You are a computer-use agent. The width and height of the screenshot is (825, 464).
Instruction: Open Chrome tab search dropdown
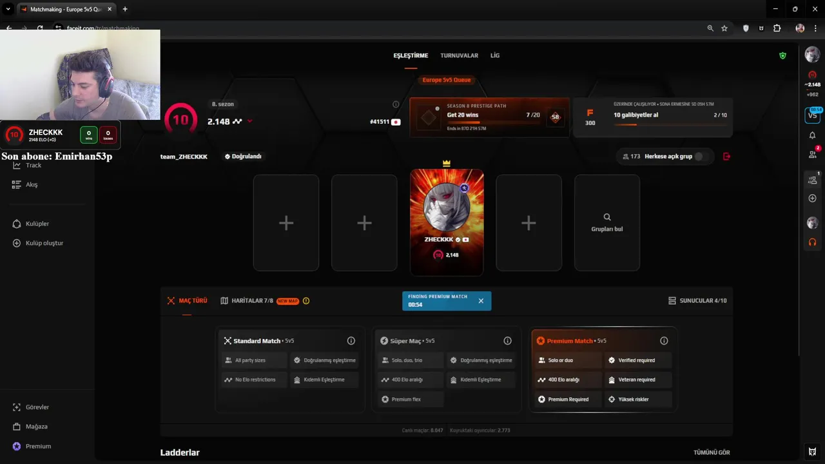(x=8, y=9)
